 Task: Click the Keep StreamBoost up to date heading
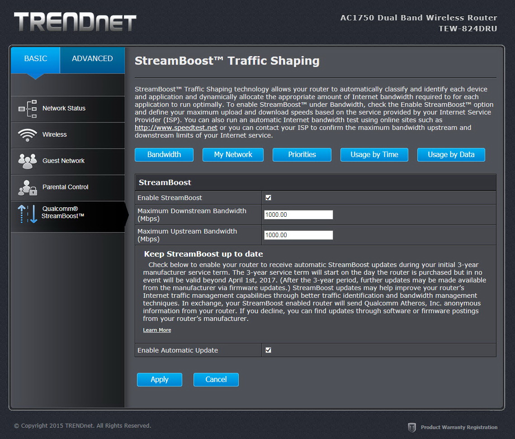(203, 254)
